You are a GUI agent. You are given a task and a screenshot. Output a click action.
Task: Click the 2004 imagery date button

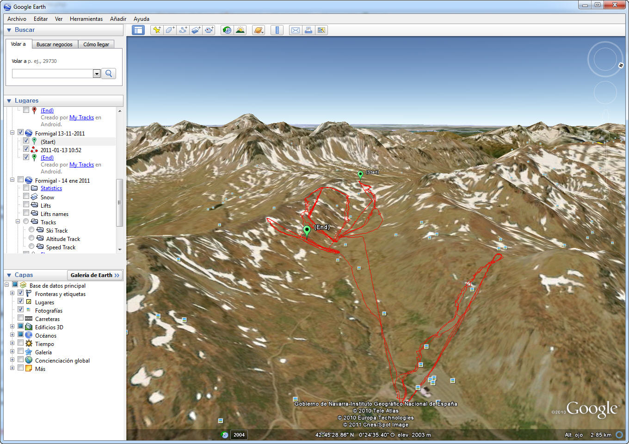coord(239,435)
